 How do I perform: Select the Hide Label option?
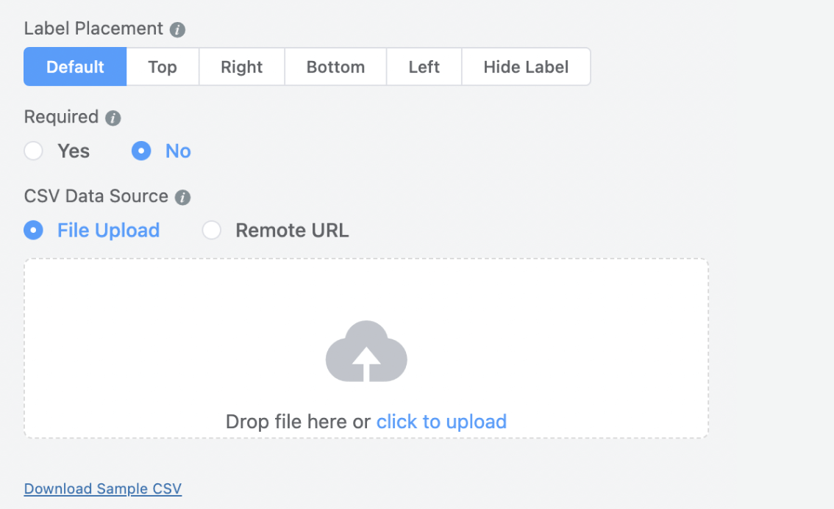(x=526, y=67)
